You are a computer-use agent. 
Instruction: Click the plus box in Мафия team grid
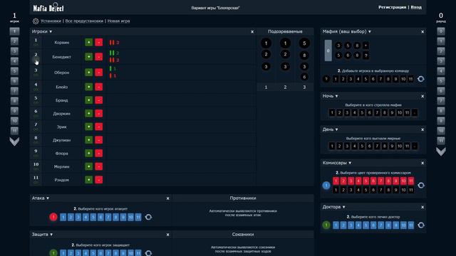(366, 46)
